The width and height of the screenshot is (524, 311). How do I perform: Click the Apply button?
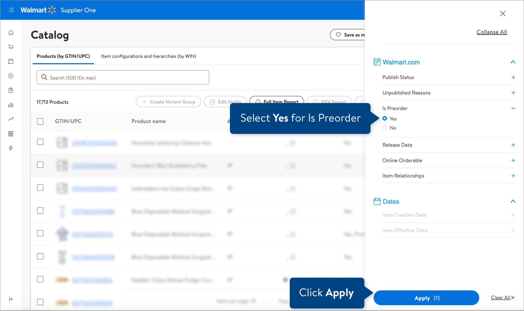[426, 298]
